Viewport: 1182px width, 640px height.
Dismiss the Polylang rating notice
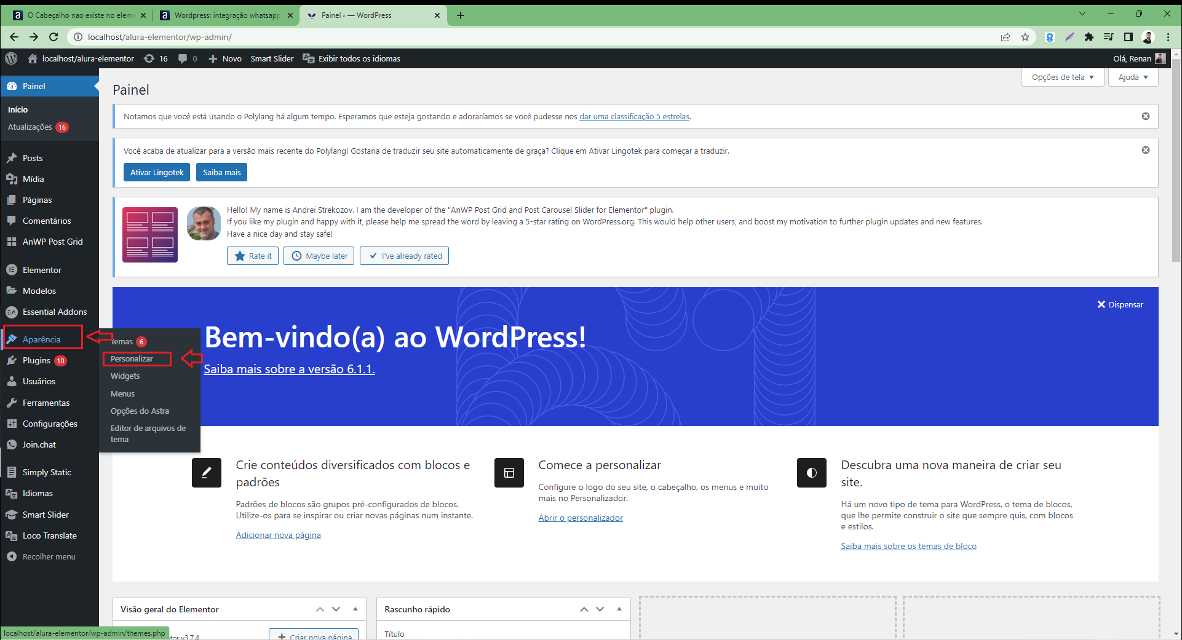pos(1146,116)
